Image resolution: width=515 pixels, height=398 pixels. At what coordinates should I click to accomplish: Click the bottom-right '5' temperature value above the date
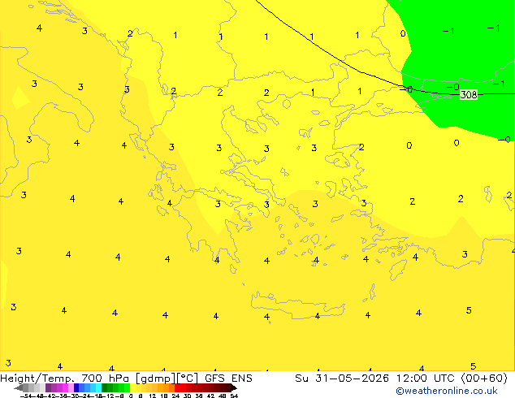pyautogui.click(x=473, y=366)
